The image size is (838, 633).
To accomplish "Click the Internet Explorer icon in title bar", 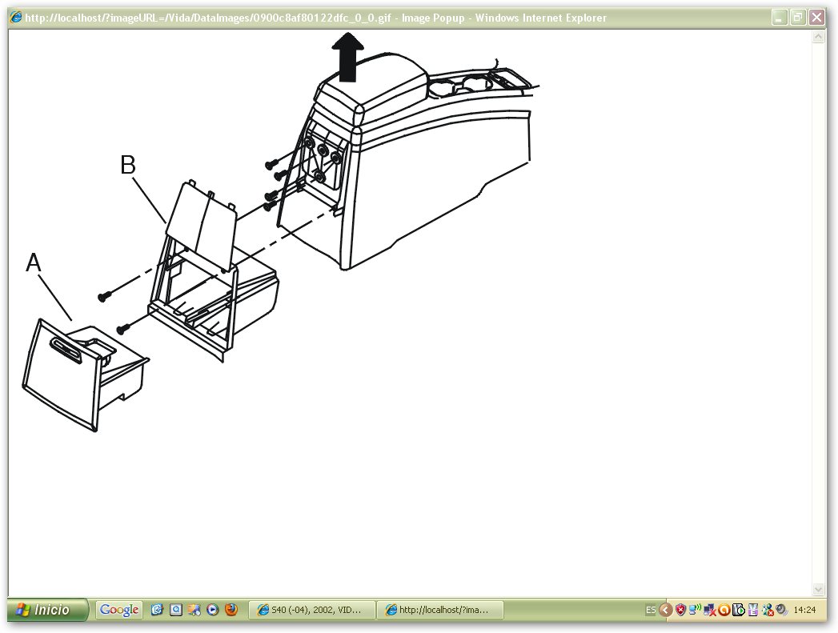I will click(16, 17).
